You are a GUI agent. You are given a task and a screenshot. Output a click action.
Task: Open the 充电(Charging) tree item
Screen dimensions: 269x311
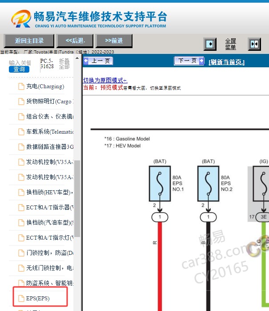[45, 86]
